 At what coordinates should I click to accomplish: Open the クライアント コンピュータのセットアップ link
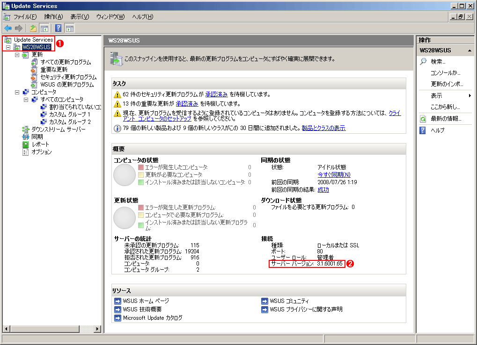click(262, 116)
